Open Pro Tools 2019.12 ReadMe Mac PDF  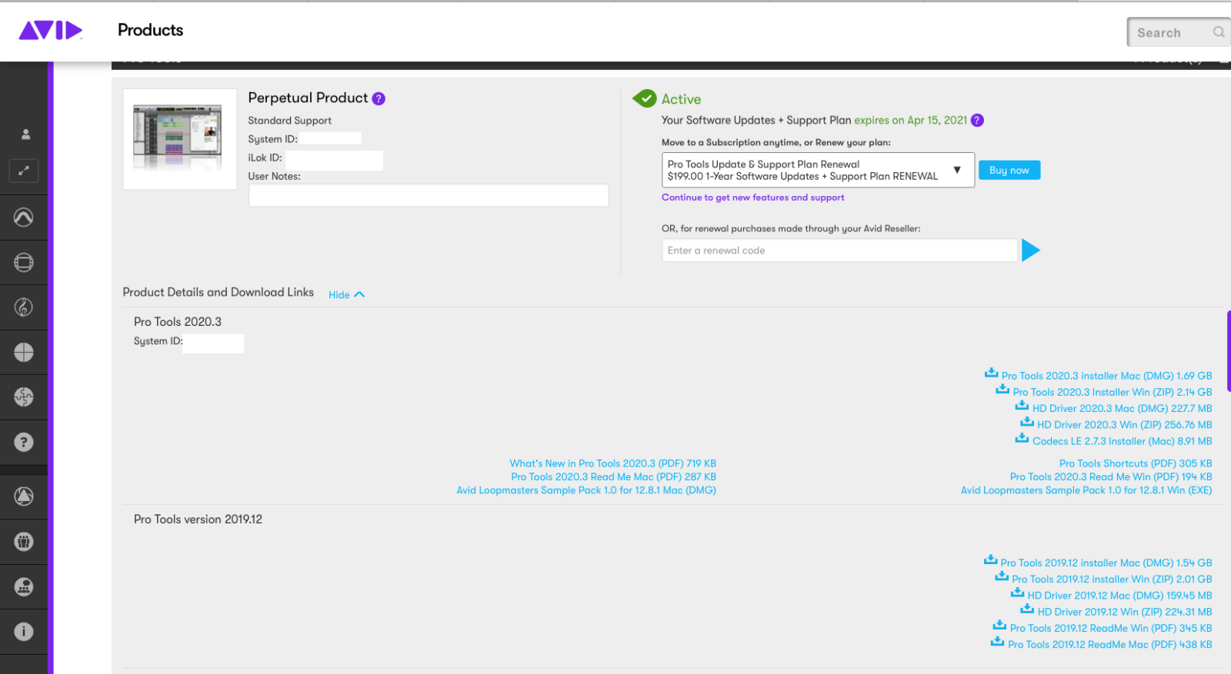pos(1110,645)
